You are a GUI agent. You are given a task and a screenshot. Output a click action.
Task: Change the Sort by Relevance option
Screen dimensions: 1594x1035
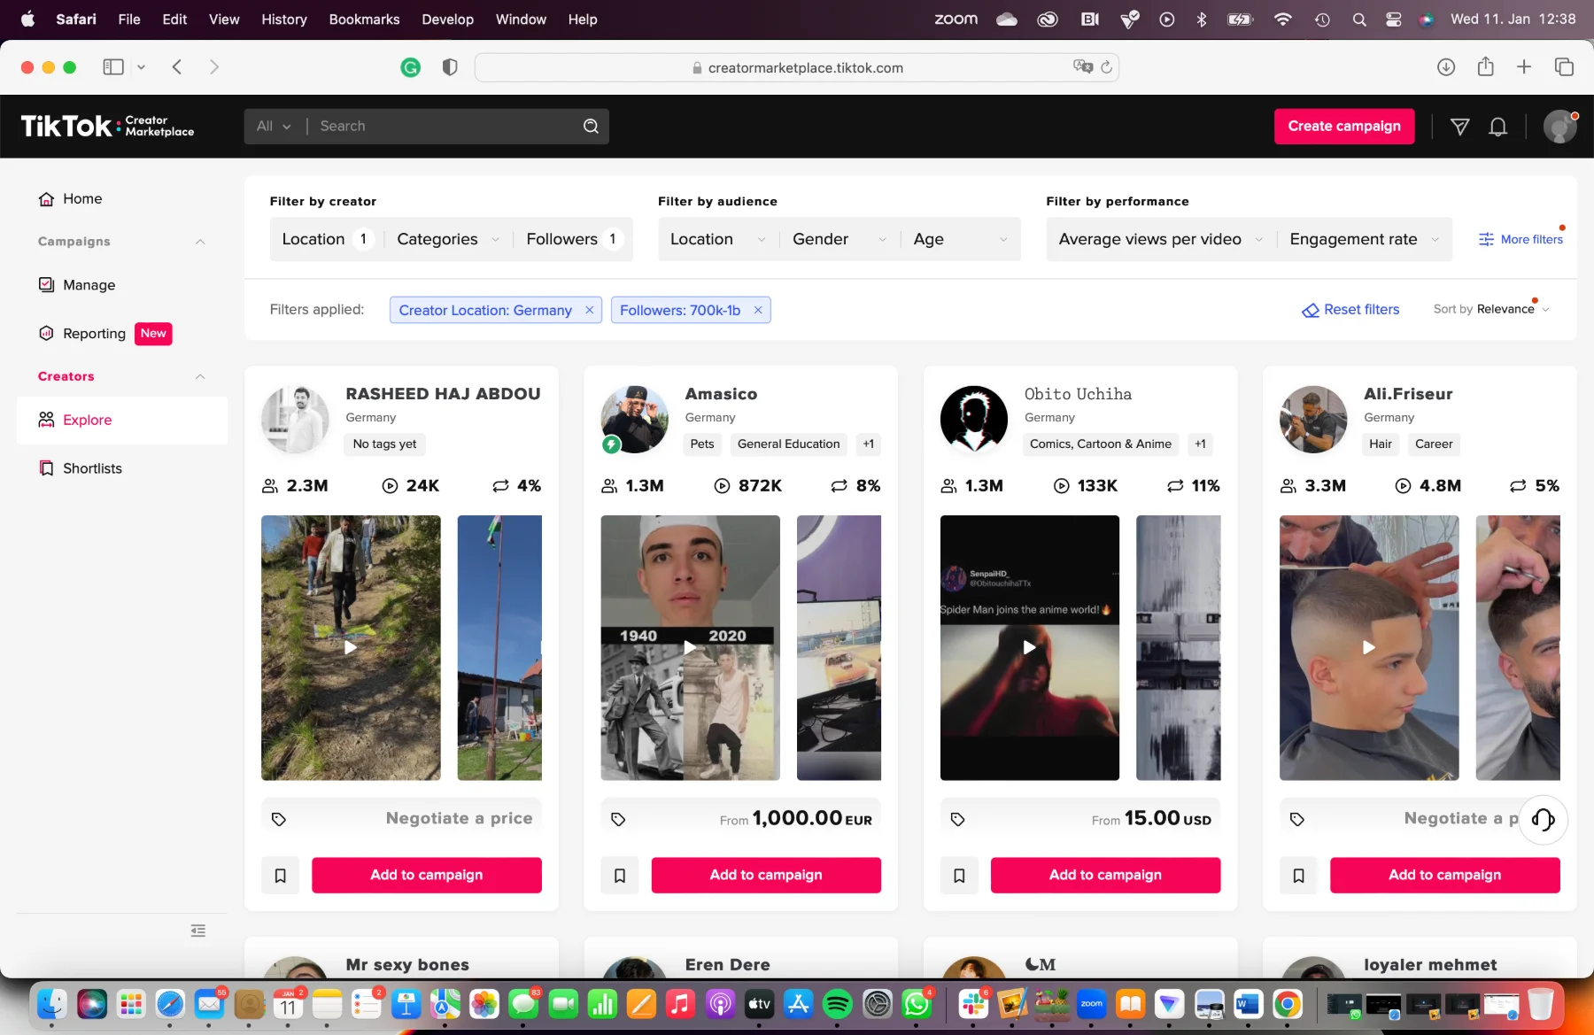[1491, 309]
